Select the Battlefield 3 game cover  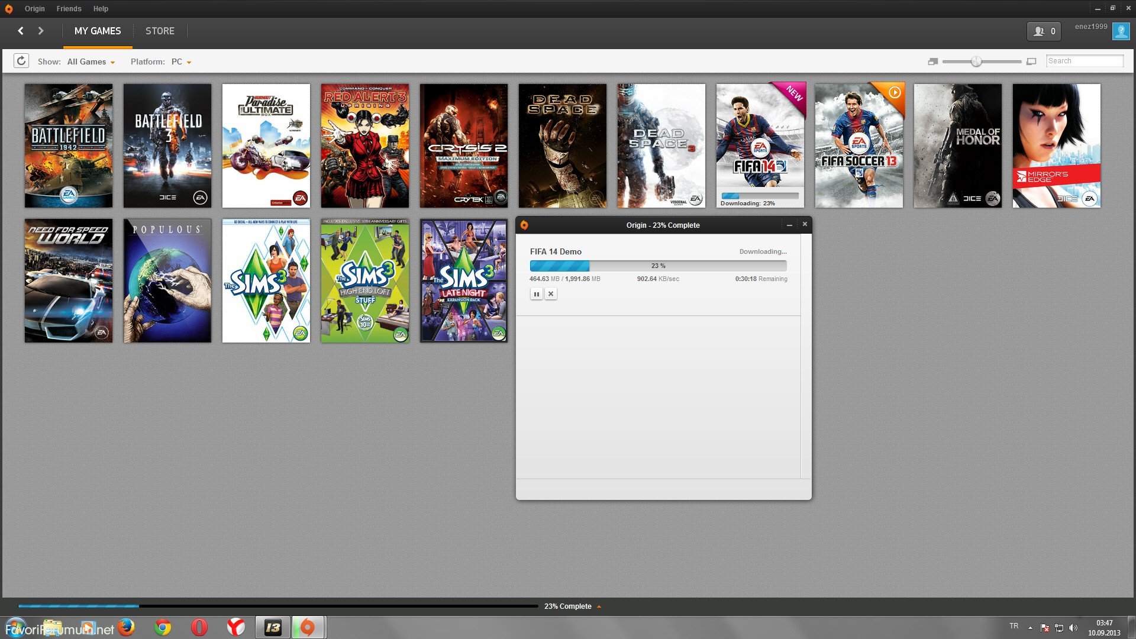click(x=167, y=146)
